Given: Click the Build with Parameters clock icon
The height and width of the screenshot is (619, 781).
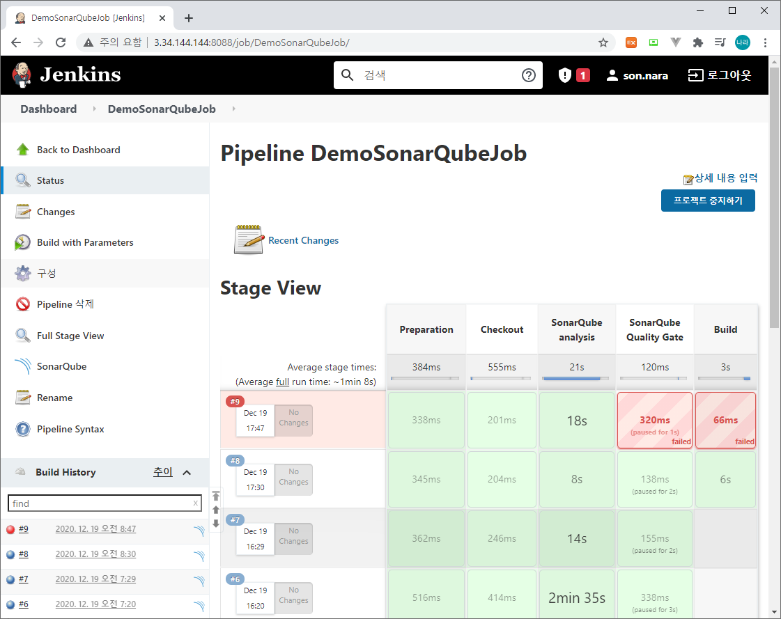Looking at the screenshot, I should [22, 242].
